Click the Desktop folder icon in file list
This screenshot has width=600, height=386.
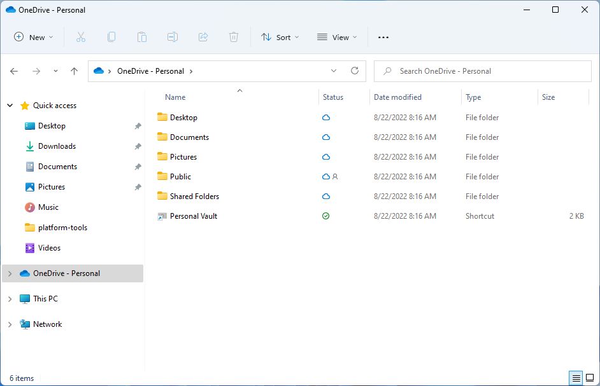click(162, 117)
